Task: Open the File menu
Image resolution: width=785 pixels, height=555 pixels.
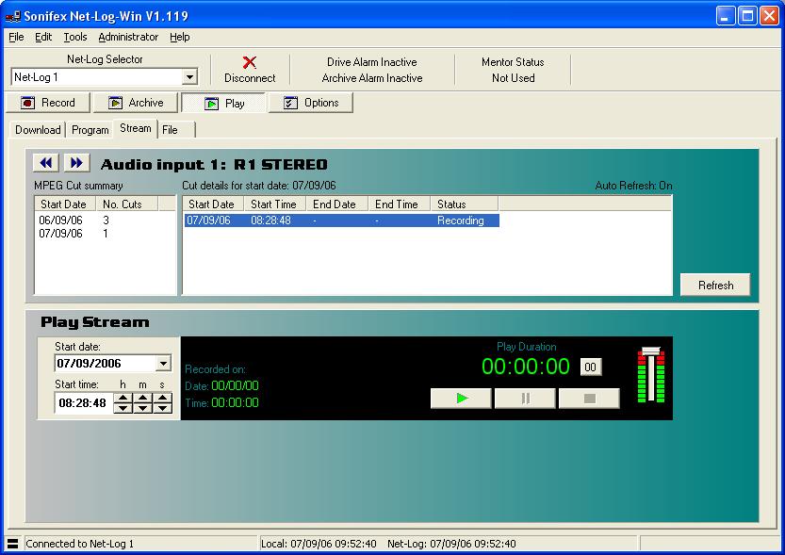Action: [17, 37]
